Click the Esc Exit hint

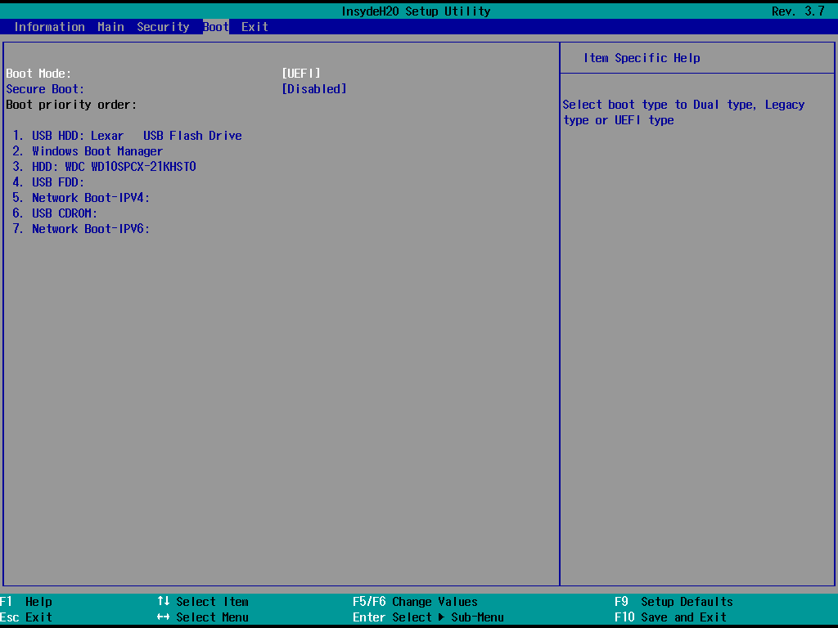click(26, 617)
